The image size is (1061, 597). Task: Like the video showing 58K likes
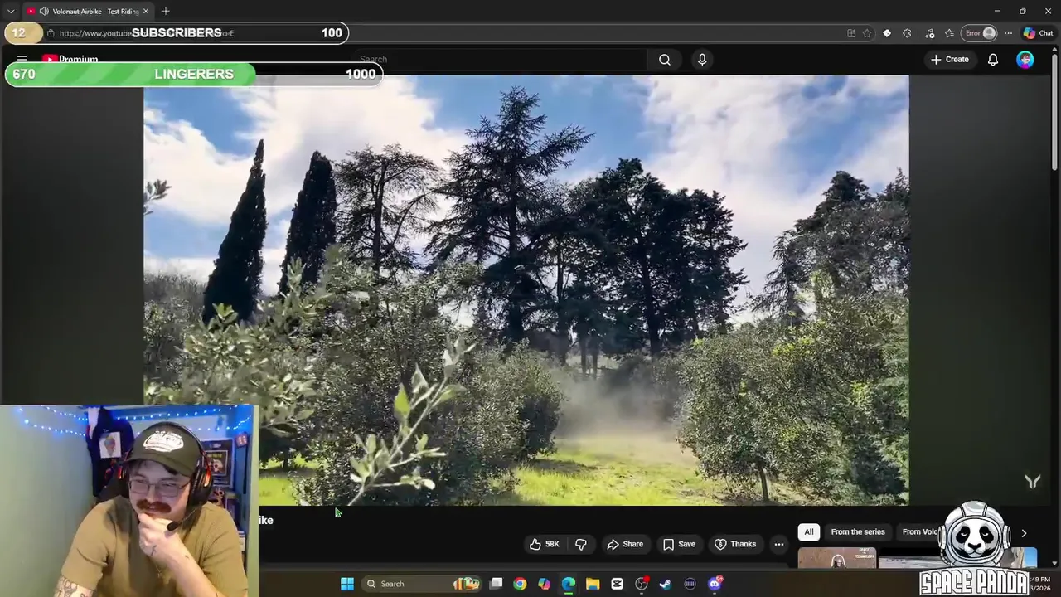point(544,544)
